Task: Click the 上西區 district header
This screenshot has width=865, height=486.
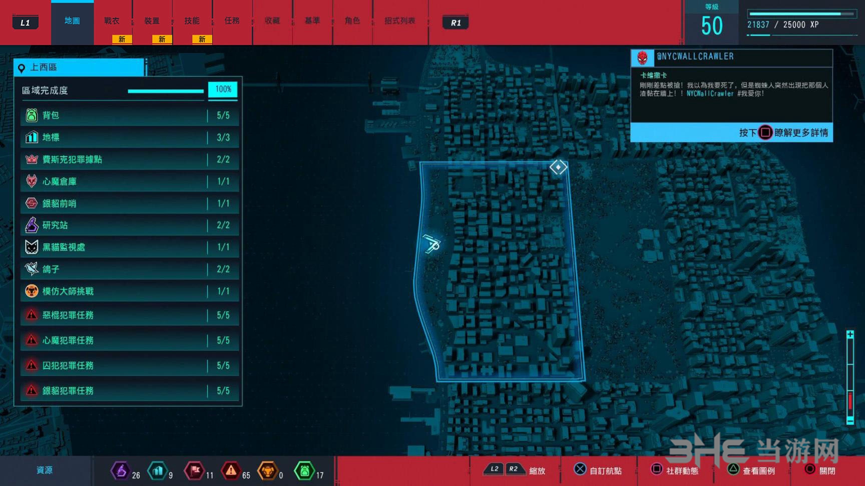Action: click(x=79, y=67)
